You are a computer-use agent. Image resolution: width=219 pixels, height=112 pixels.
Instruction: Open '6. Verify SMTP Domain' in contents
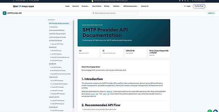point(56,61)
